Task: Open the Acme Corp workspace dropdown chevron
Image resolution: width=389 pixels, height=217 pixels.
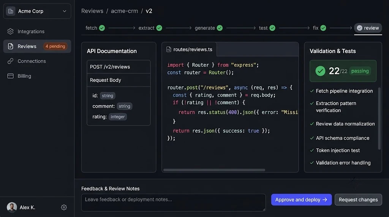Action: (x=65, y=11)
